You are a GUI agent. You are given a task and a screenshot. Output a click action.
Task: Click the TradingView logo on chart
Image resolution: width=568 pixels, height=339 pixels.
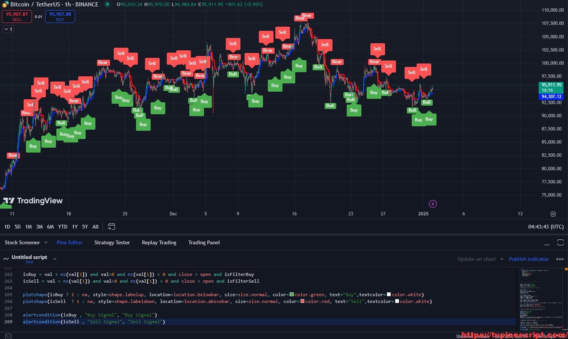(33, 201)
